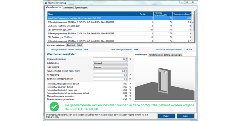Click the Bijkomende vermogensverliezen input field
Screen dimensions: 241x121
109,79
